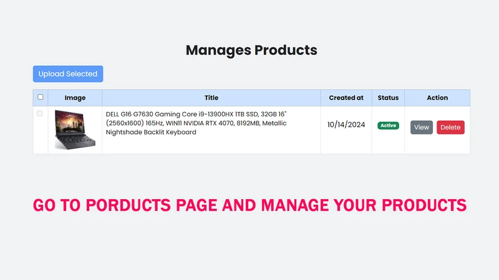Open the DELL G16 laptop thumbnail image
The height and width of the screenshot is (280, 499).
[75, 129]
